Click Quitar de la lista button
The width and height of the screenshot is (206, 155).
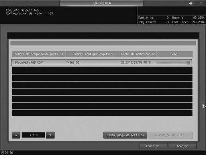coord(171,135)
